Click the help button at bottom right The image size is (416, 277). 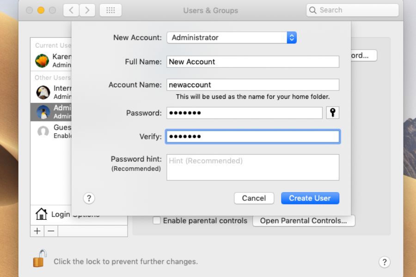384,262
